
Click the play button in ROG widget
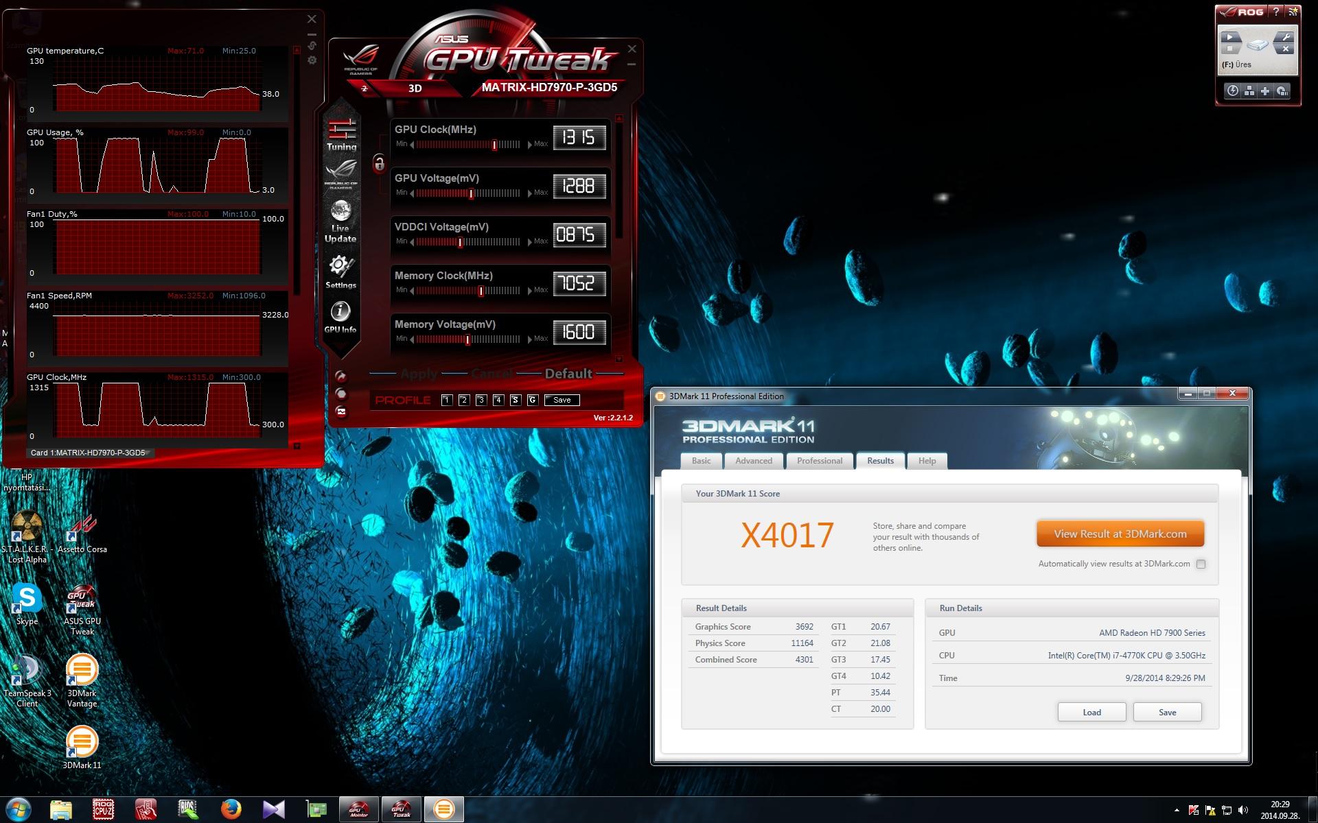coord(1231,38)
